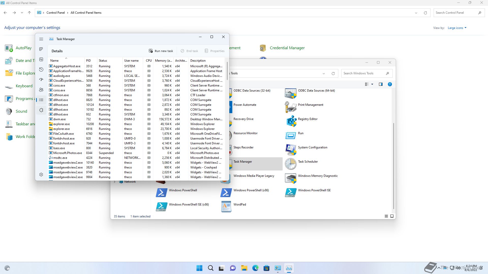Sort processes by CPU column header
Screen dimensions: 488x274
tap(148, 61)
